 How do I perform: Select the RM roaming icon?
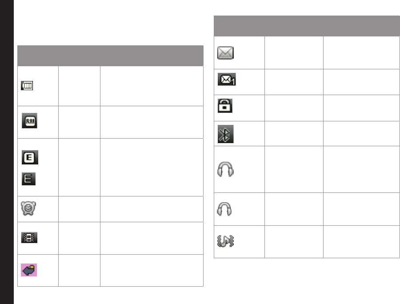(x=30, y=121)
